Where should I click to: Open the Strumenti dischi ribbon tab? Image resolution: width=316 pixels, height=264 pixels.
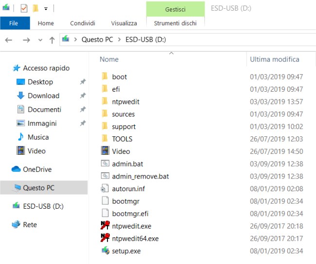(175, 23)
